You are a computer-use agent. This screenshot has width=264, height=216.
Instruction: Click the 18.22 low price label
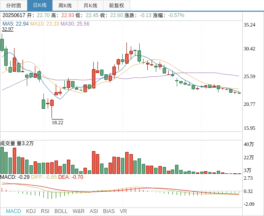click(x=57, y=123)
